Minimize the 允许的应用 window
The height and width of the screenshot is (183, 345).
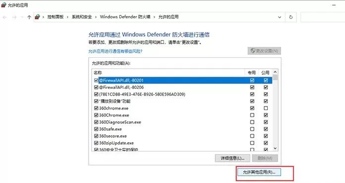pyautogui.click(x=334, y=5)
